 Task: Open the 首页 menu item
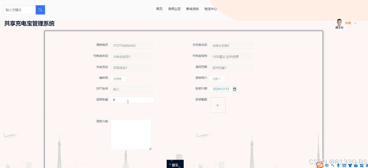(x=159, y=9)
